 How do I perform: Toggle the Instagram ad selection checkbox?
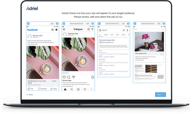pos(64,24)
